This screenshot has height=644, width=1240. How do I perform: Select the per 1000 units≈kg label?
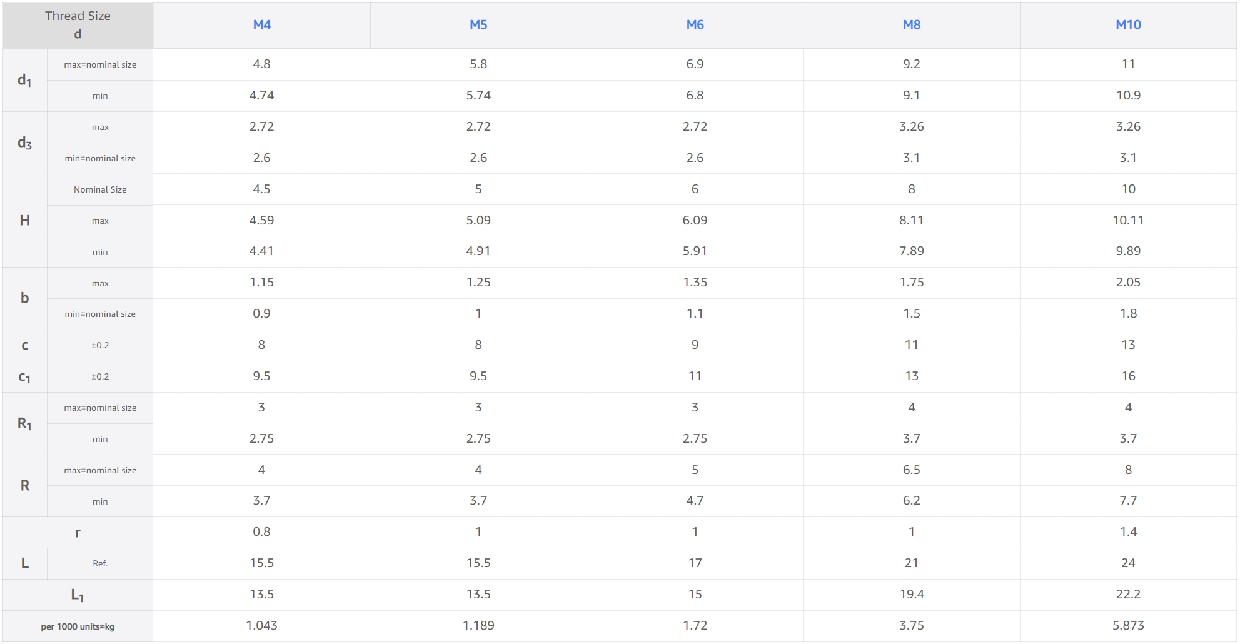click(78, 626)
